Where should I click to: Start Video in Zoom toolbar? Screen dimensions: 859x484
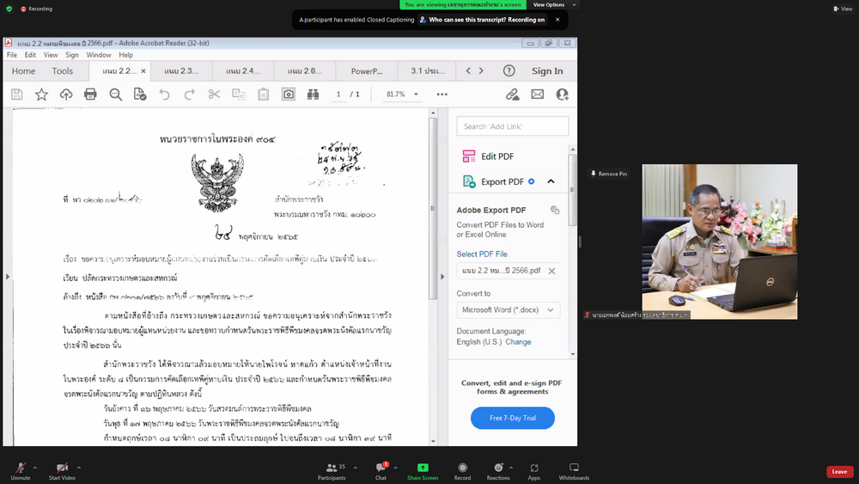coord(62,471)
